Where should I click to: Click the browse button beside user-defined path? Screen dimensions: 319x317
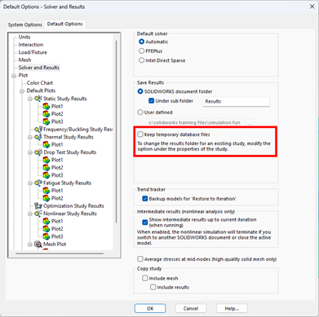point(249,122)
